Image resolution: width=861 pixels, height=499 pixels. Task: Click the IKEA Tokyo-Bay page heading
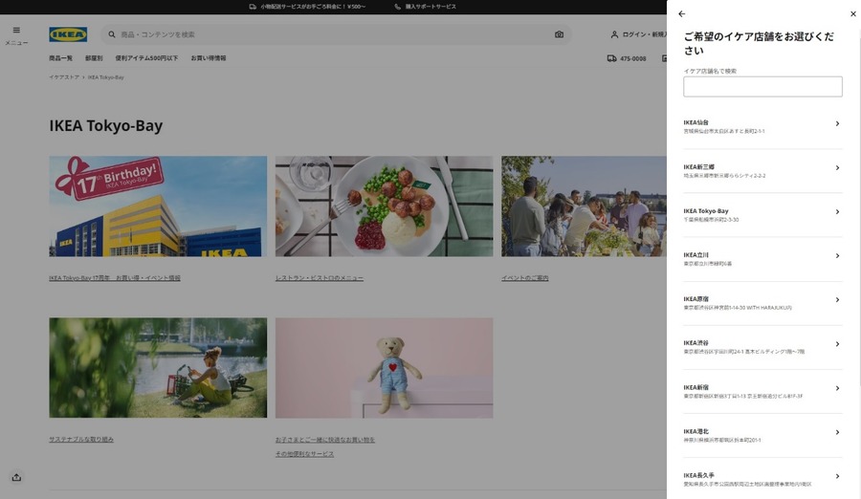106,126
